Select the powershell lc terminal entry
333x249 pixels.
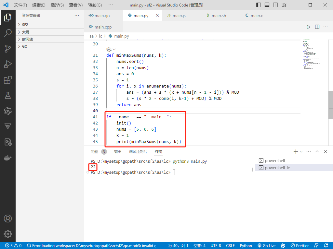294,168
